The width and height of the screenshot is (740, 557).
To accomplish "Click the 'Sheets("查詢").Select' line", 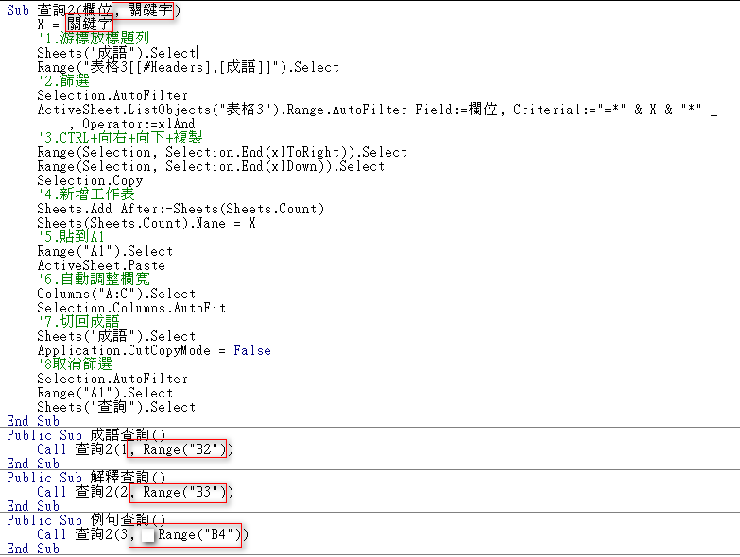I will click(116, 407).
